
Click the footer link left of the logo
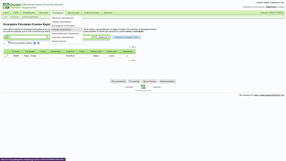click(x=129, y=87)
